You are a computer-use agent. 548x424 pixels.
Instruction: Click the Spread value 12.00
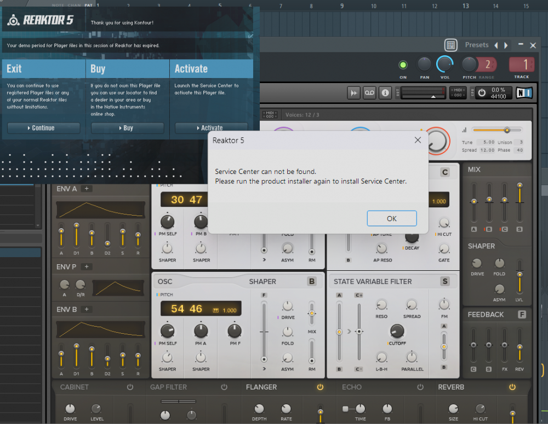click(487, 150)
